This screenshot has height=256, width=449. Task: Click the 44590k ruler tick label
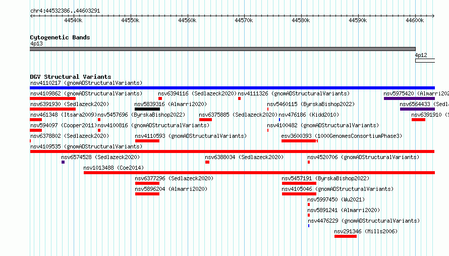point(358,20)
